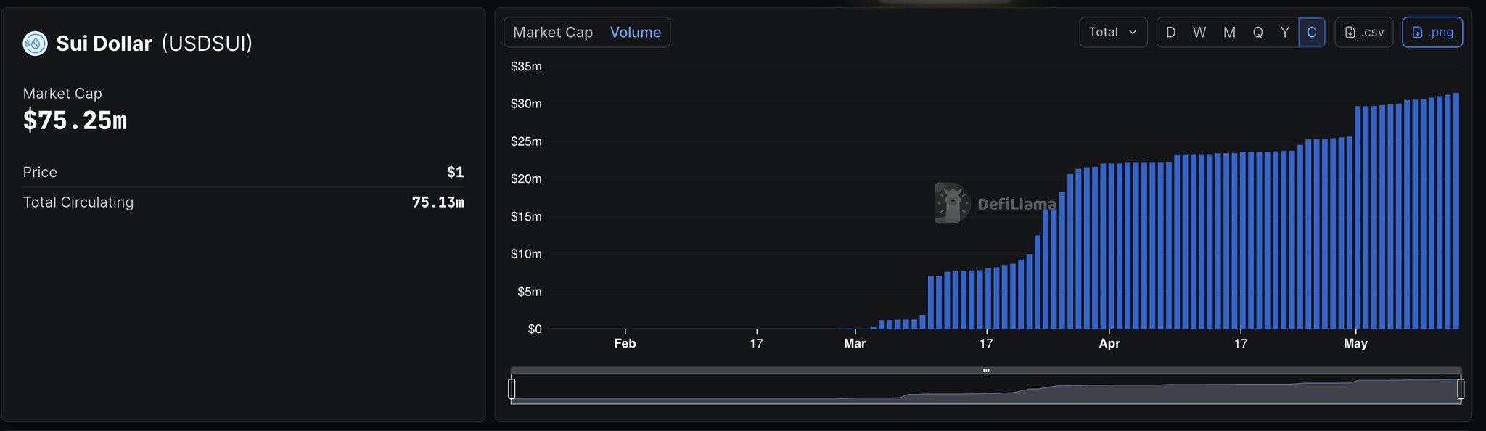Select the Volume tab
The image size is (1486, 431).
pyautogui.click(x=635, y=32)
